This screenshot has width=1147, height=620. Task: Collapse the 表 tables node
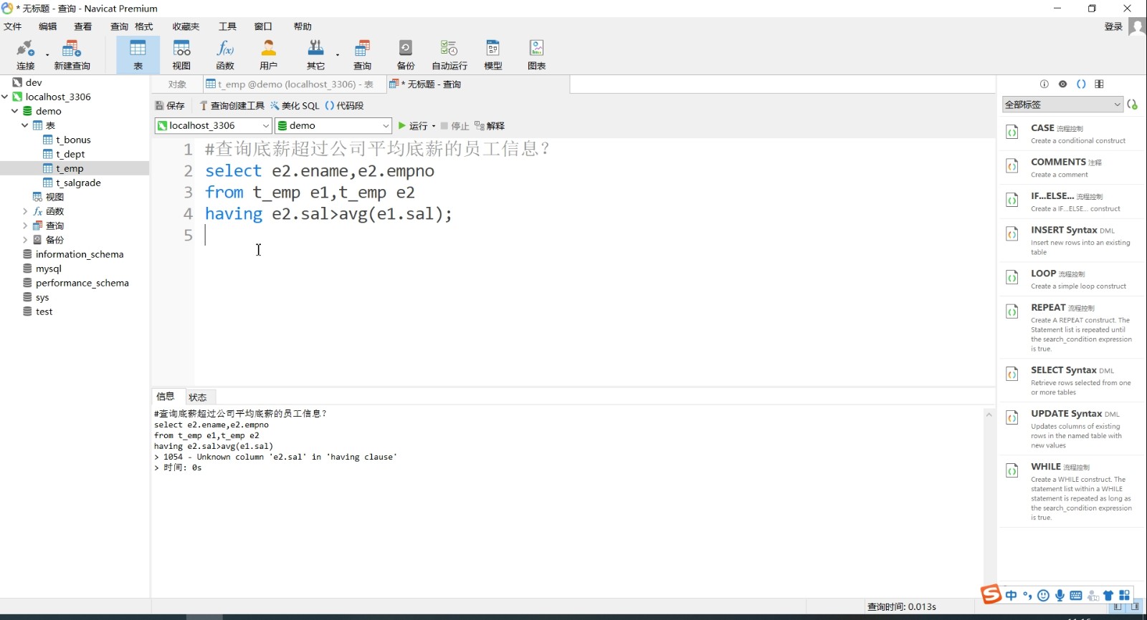pyautogui.click(x=24, y=125)
